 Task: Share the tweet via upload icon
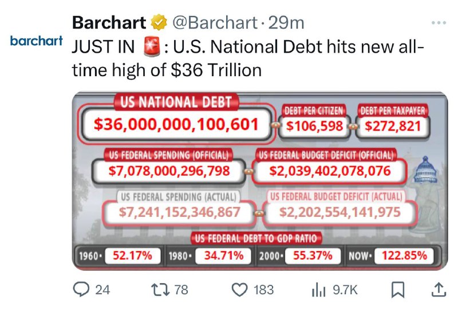click(439, 290)
